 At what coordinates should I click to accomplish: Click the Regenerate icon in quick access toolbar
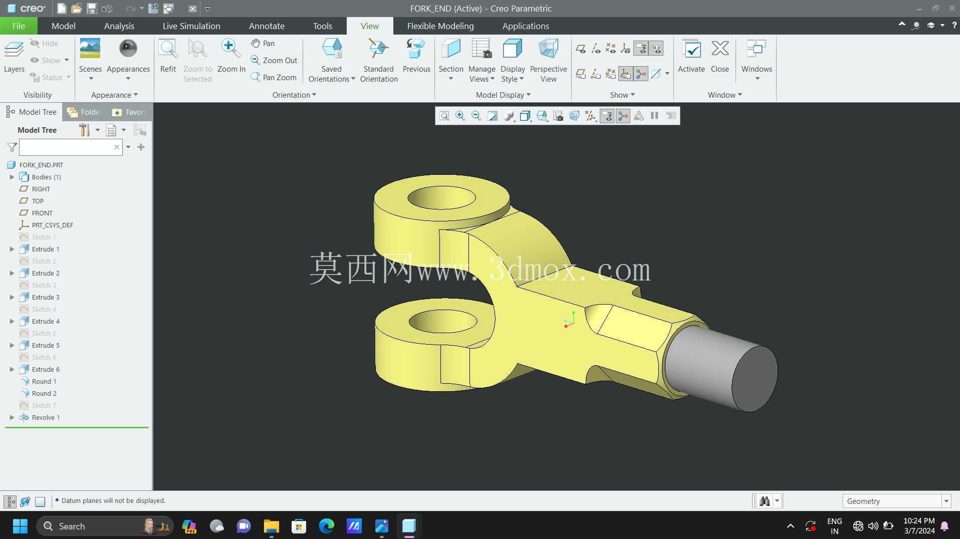coord(153,9)
